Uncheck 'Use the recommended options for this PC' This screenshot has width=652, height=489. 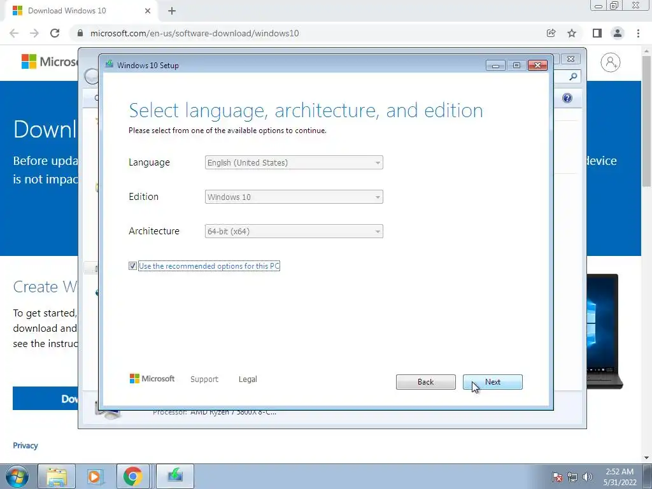point(132,266)
